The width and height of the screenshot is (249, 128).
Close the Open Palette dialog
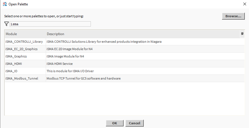(x=245, y=4)
